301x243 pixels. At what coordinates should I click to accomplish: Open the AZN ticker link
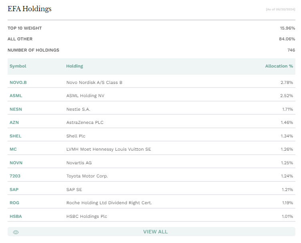pos(14,122)
